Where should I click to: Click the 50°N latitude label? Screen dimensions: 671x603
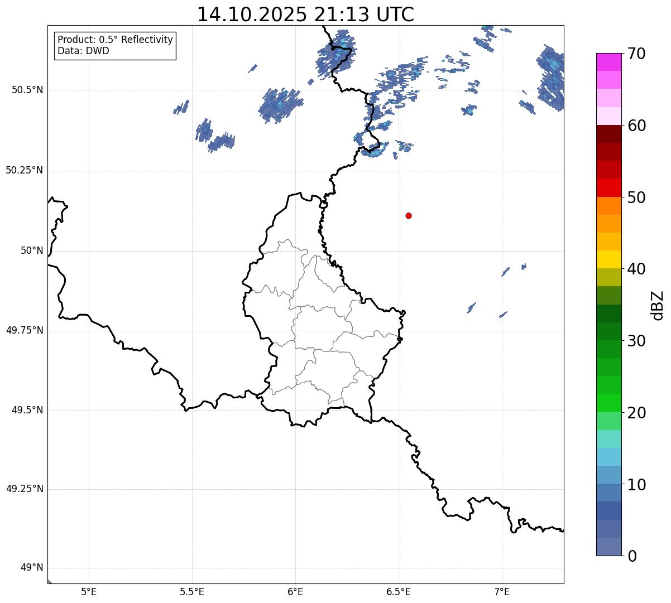point(32,250)
